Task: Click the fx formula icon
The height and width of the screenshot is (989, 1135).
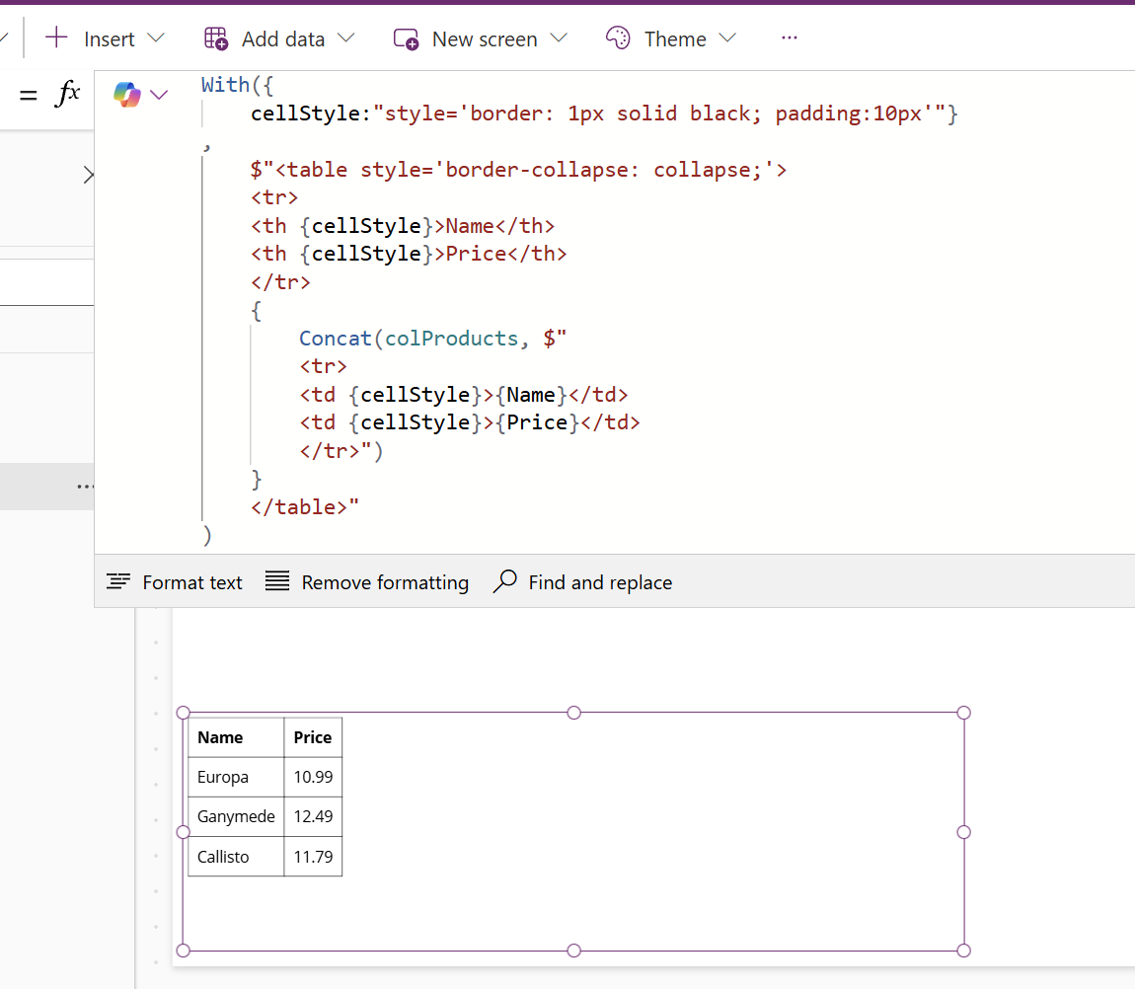Action: (67, 94)
